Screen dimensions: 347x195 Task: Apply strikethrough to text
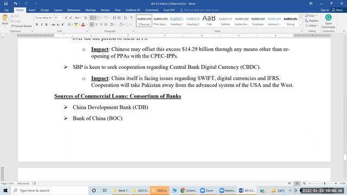click(53, 24)
